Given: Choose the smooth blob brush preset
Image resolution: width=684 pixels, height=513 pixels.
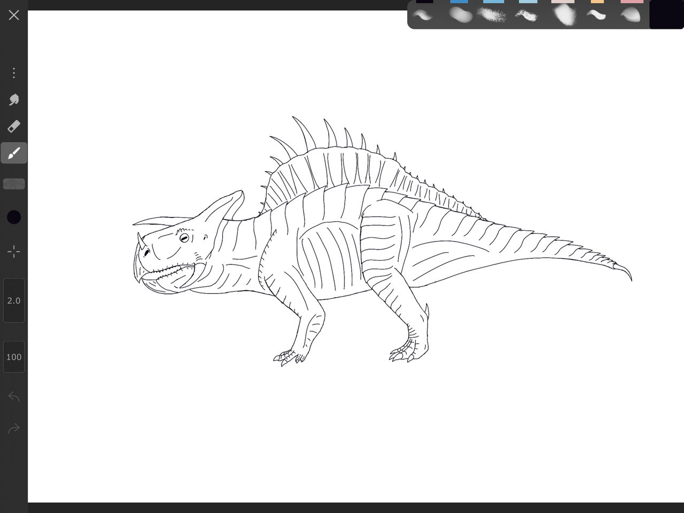Looking at the screenshot, I should pos(461,15).
